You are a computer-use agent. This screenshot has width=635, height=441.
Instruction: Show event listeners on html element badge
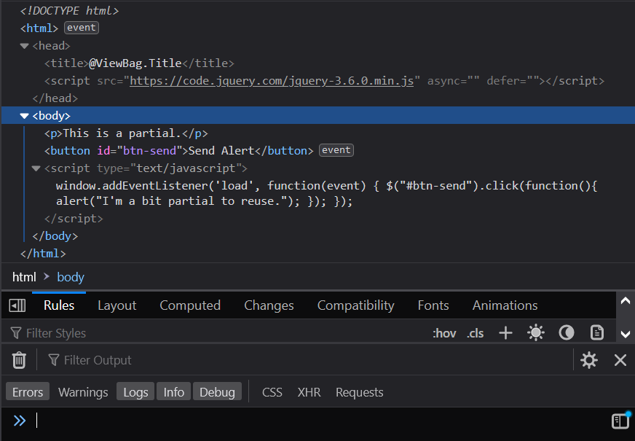pos(82,28)
